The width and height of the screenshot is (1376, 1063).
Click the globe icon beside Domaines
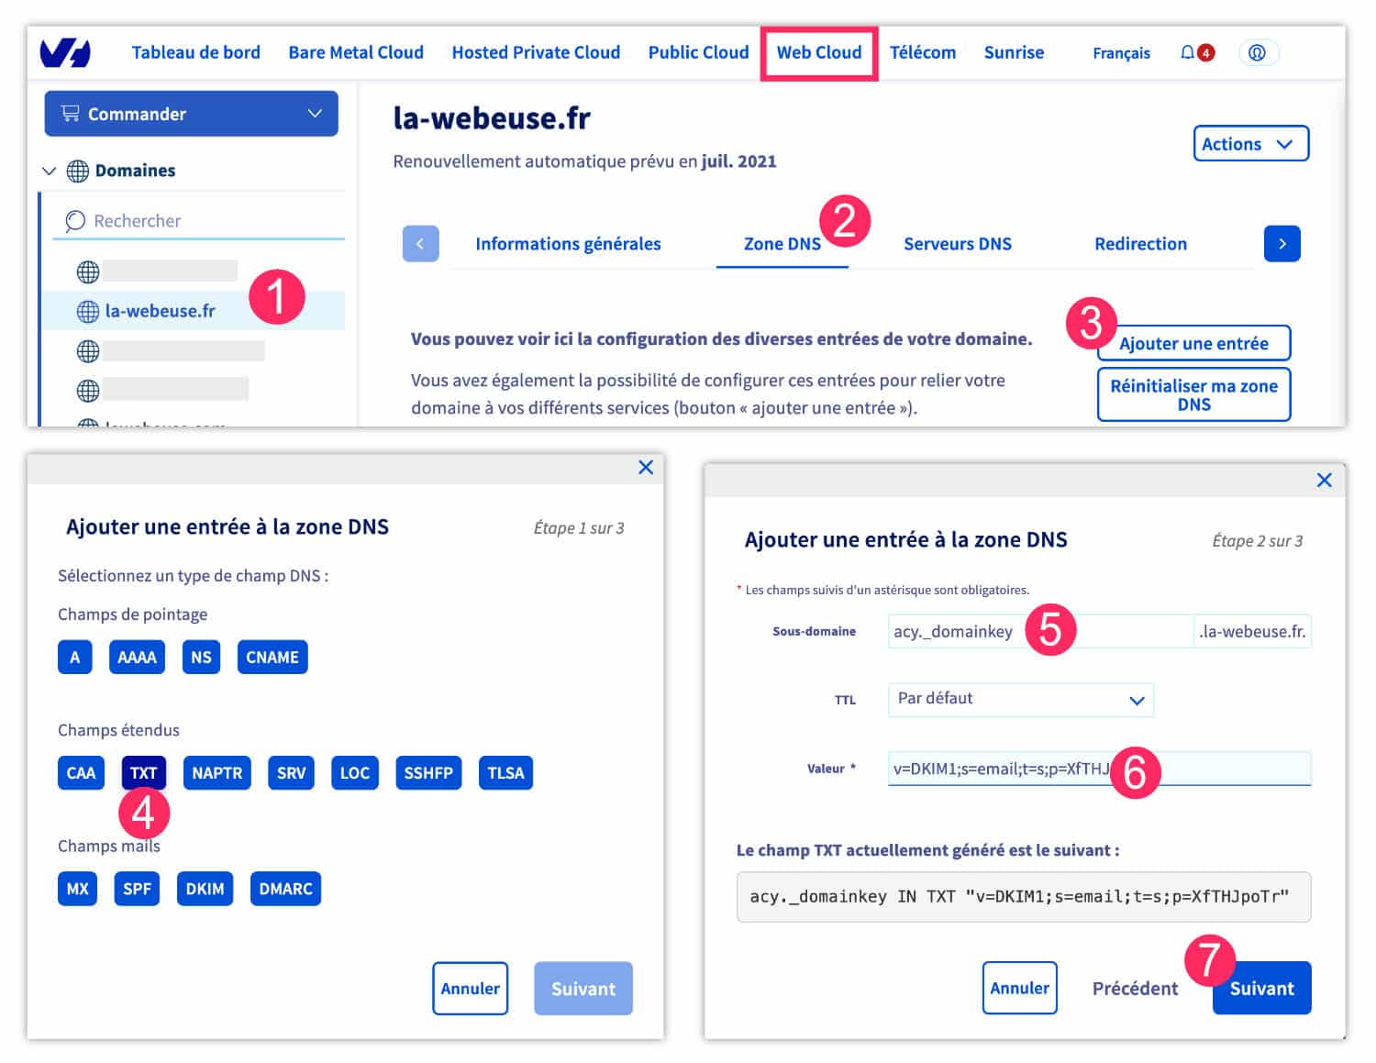[78, 171]
